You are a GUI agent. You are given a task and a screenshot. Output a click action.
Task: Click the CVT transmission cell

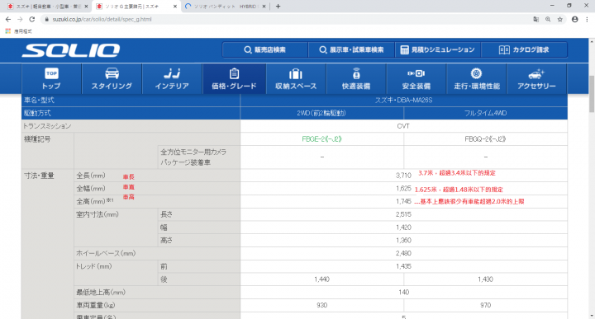404,126
